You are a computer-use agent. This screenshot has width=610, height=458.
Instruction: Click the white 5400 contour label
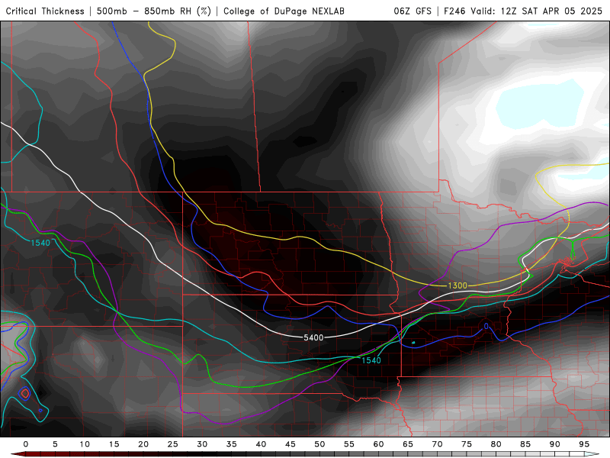click(x=313, y=337)
